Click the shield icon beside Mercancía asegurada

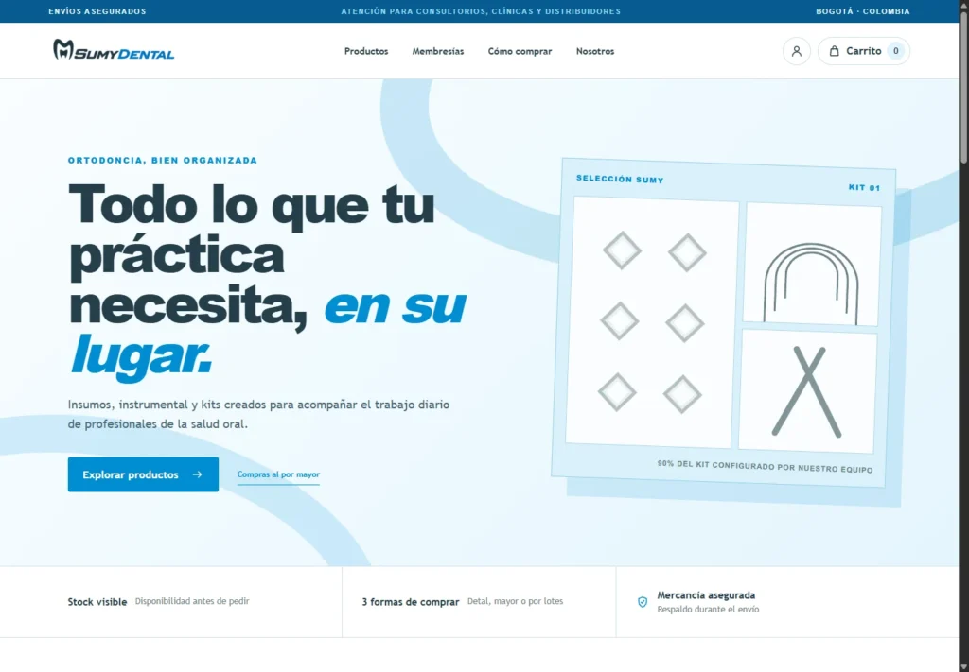tap(643, 602)
